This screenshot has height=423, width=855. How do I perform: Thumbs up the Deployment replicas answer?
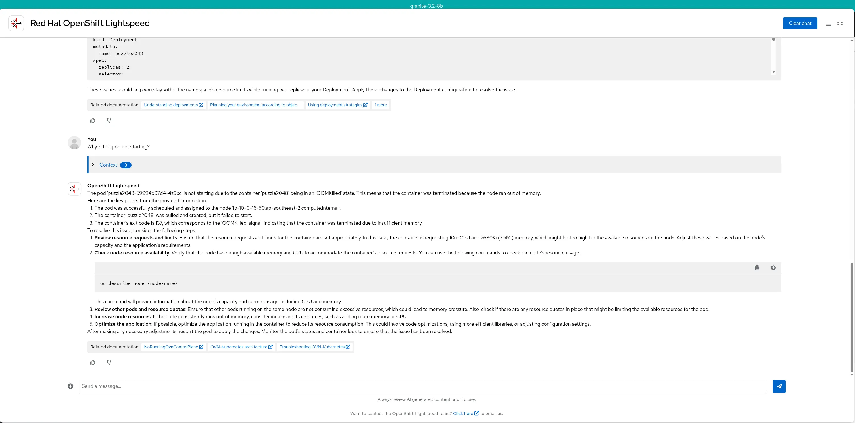pos(93,120)
